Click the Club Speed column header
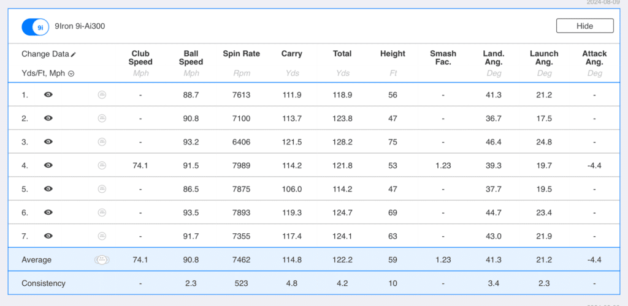The height and width of the screenshot is (306, 628). click(x=140, y=58)
